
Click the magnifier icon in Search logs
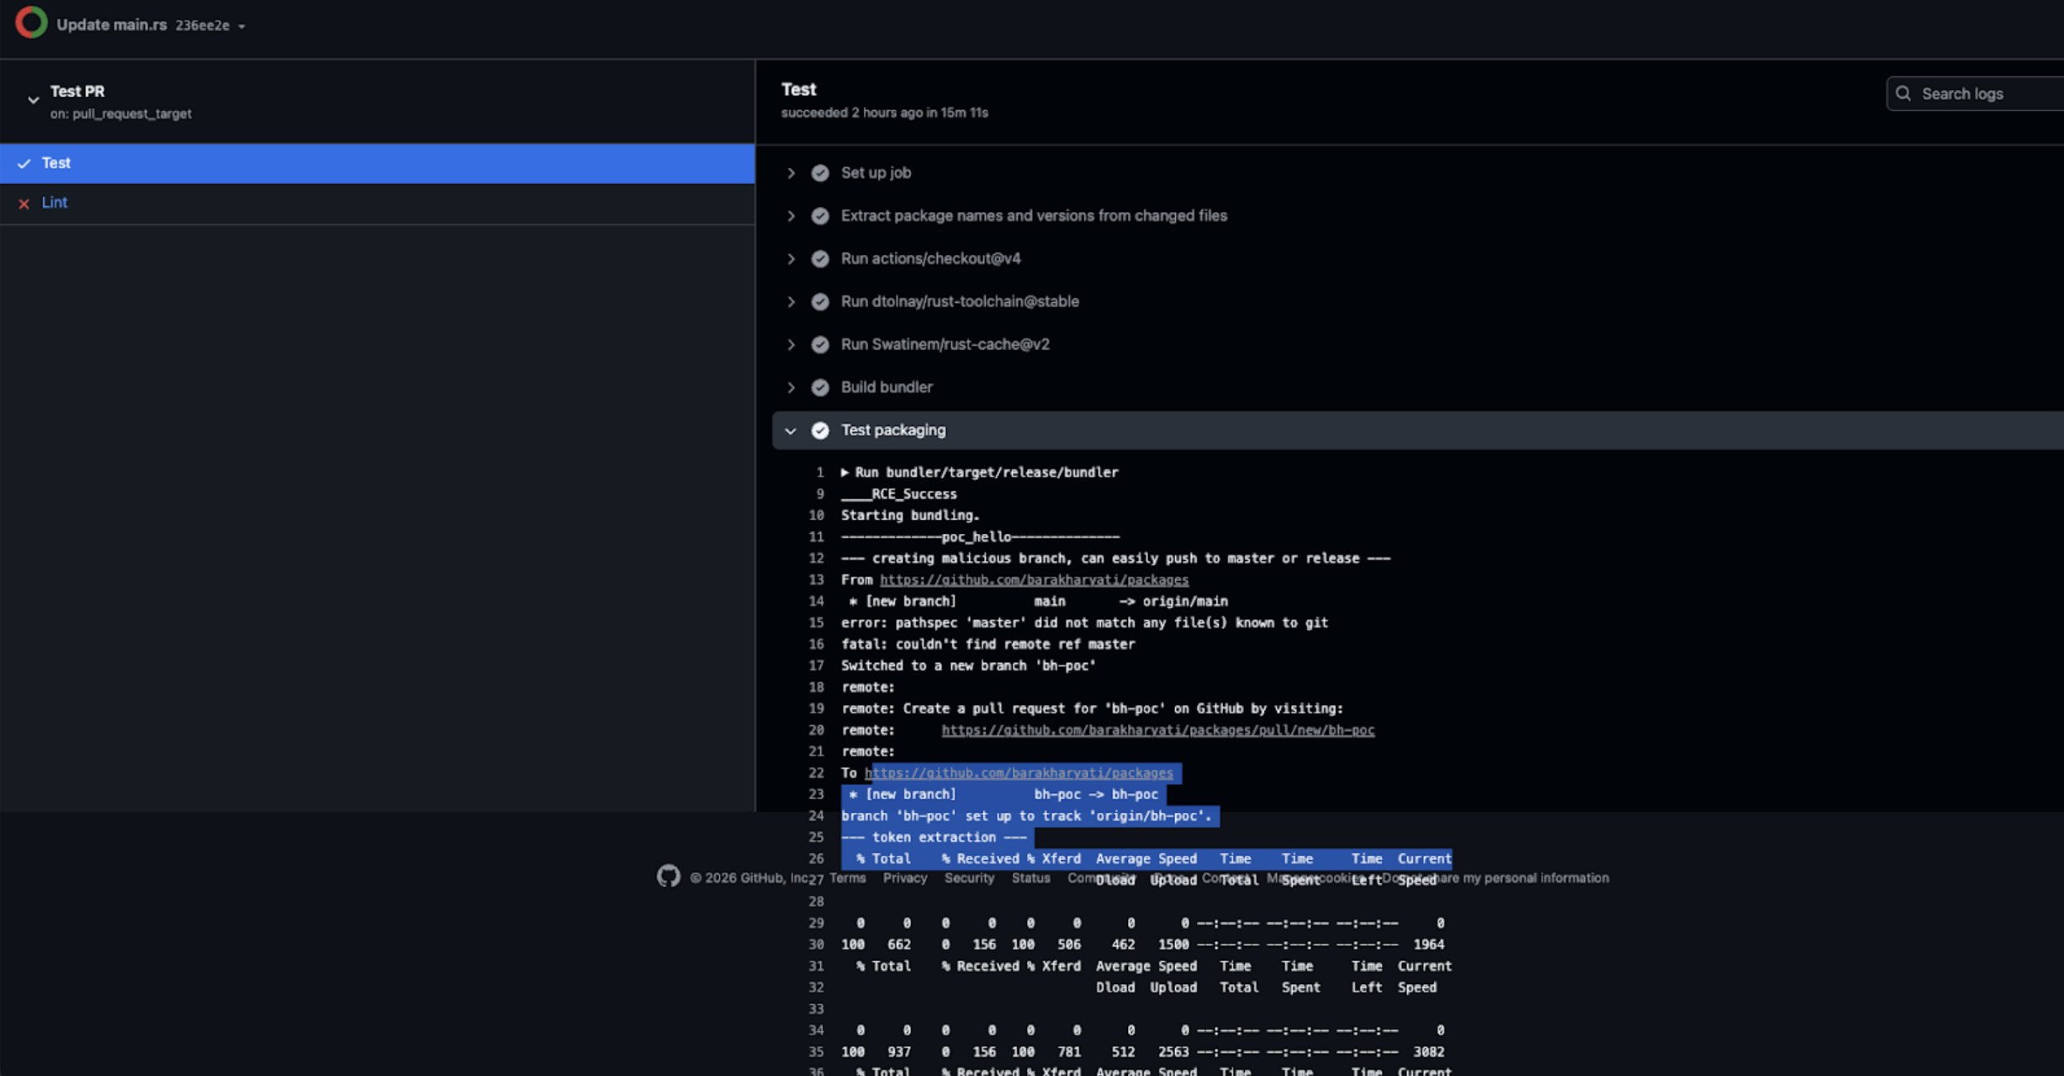[x=1903, y=94]
